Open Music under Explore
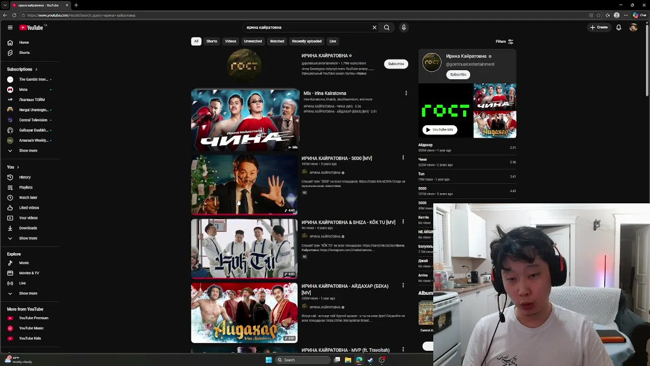The image size is (650, 366). point(24,263)
